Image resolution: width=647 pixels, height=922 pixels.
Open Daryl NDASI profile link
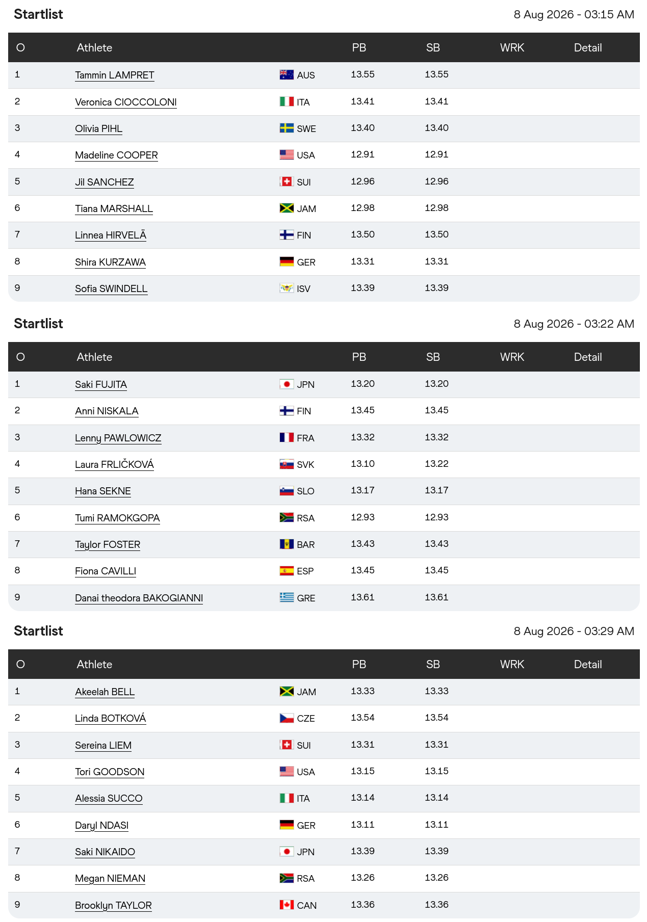click(x=101, y=825)
